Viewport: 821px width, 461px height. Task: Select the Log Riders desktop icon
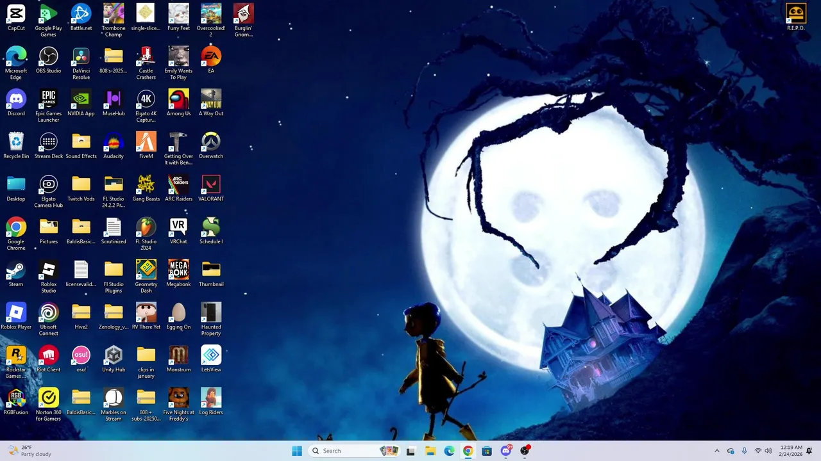(211, 403)
